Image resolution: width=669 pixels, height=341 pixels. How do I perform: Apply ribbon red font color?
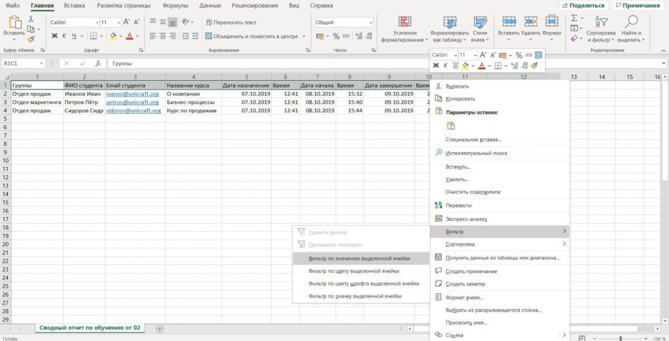coord(130,36)
